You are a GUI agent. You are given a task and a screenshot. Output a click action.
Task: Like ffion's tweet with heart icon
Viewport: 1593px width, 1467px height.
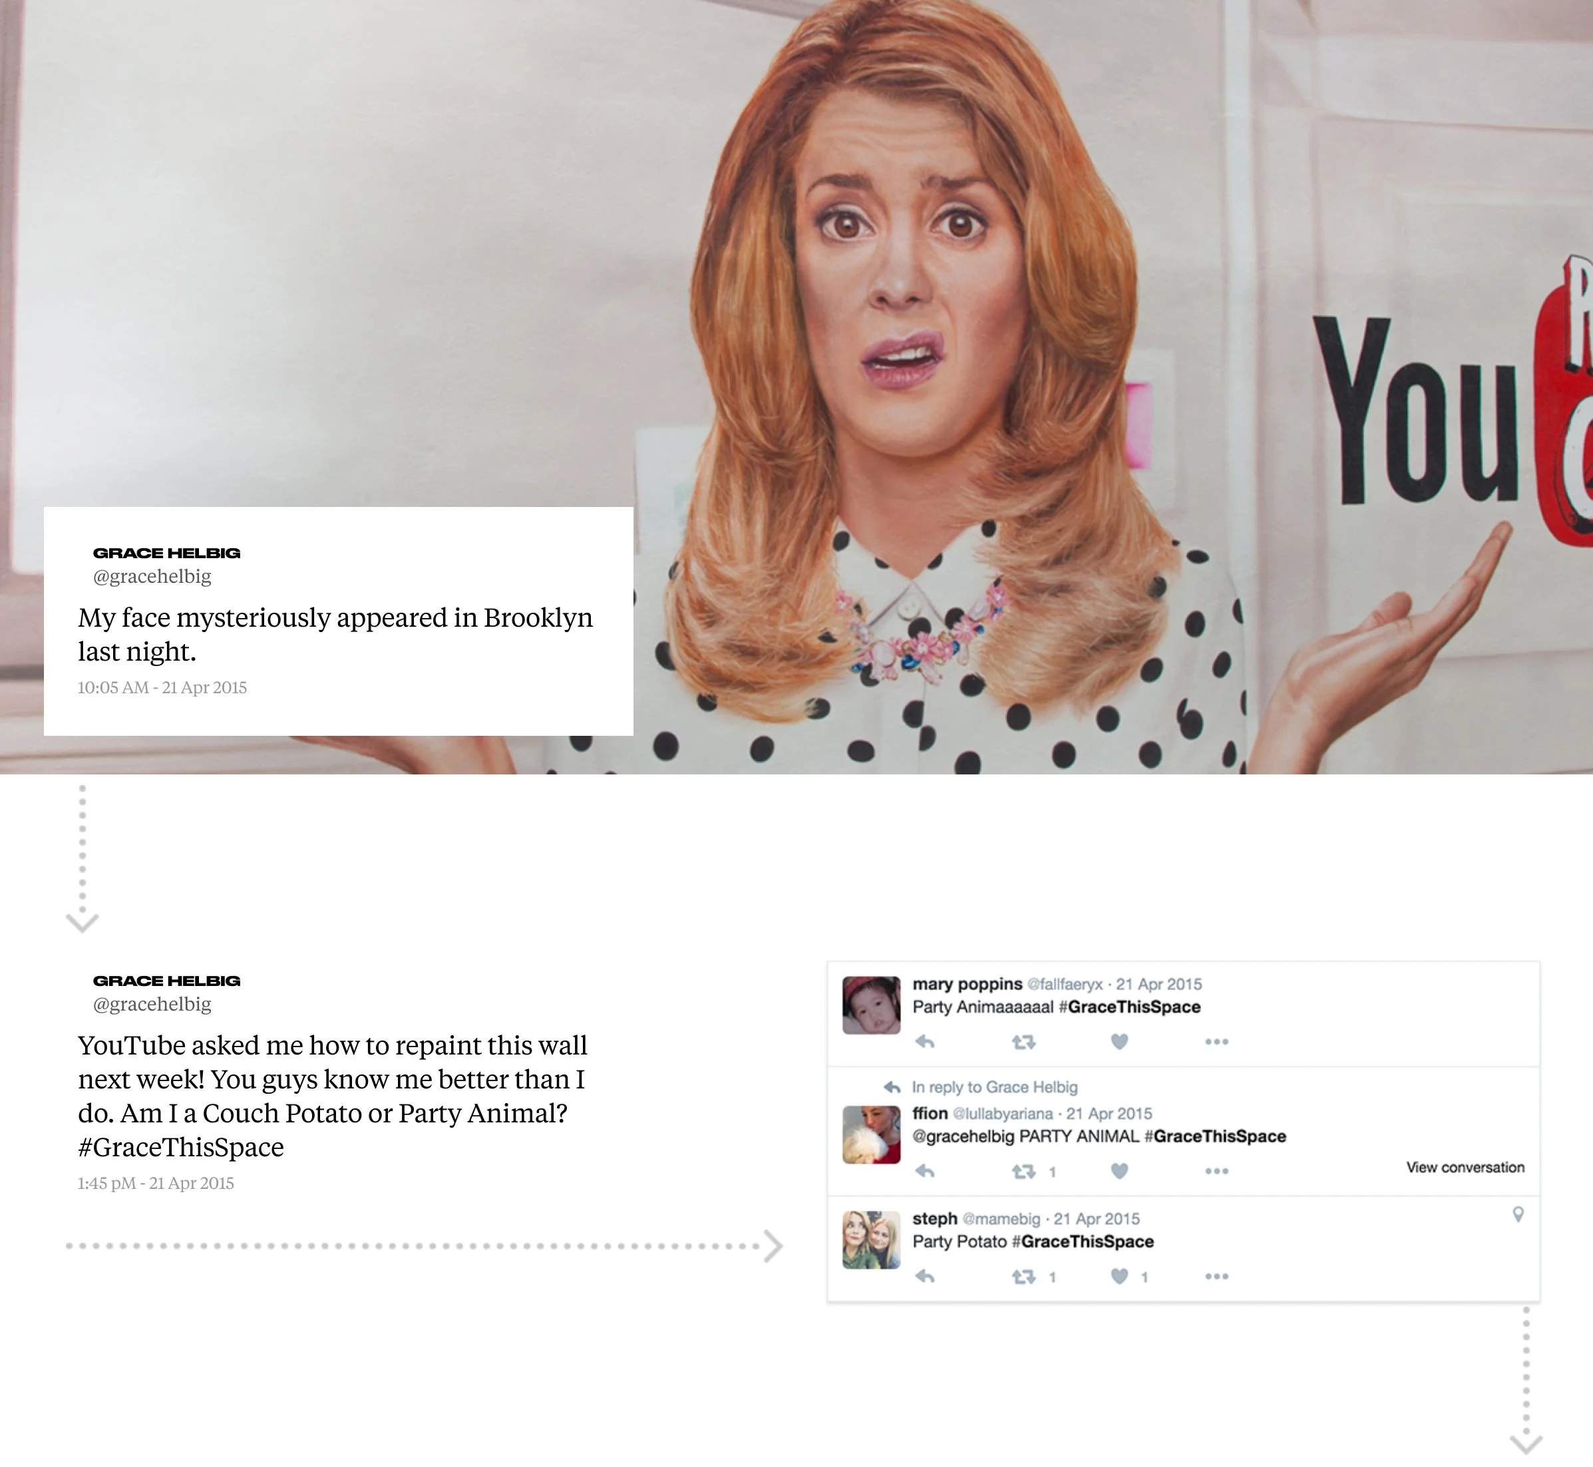[x=1119, y=1171]
